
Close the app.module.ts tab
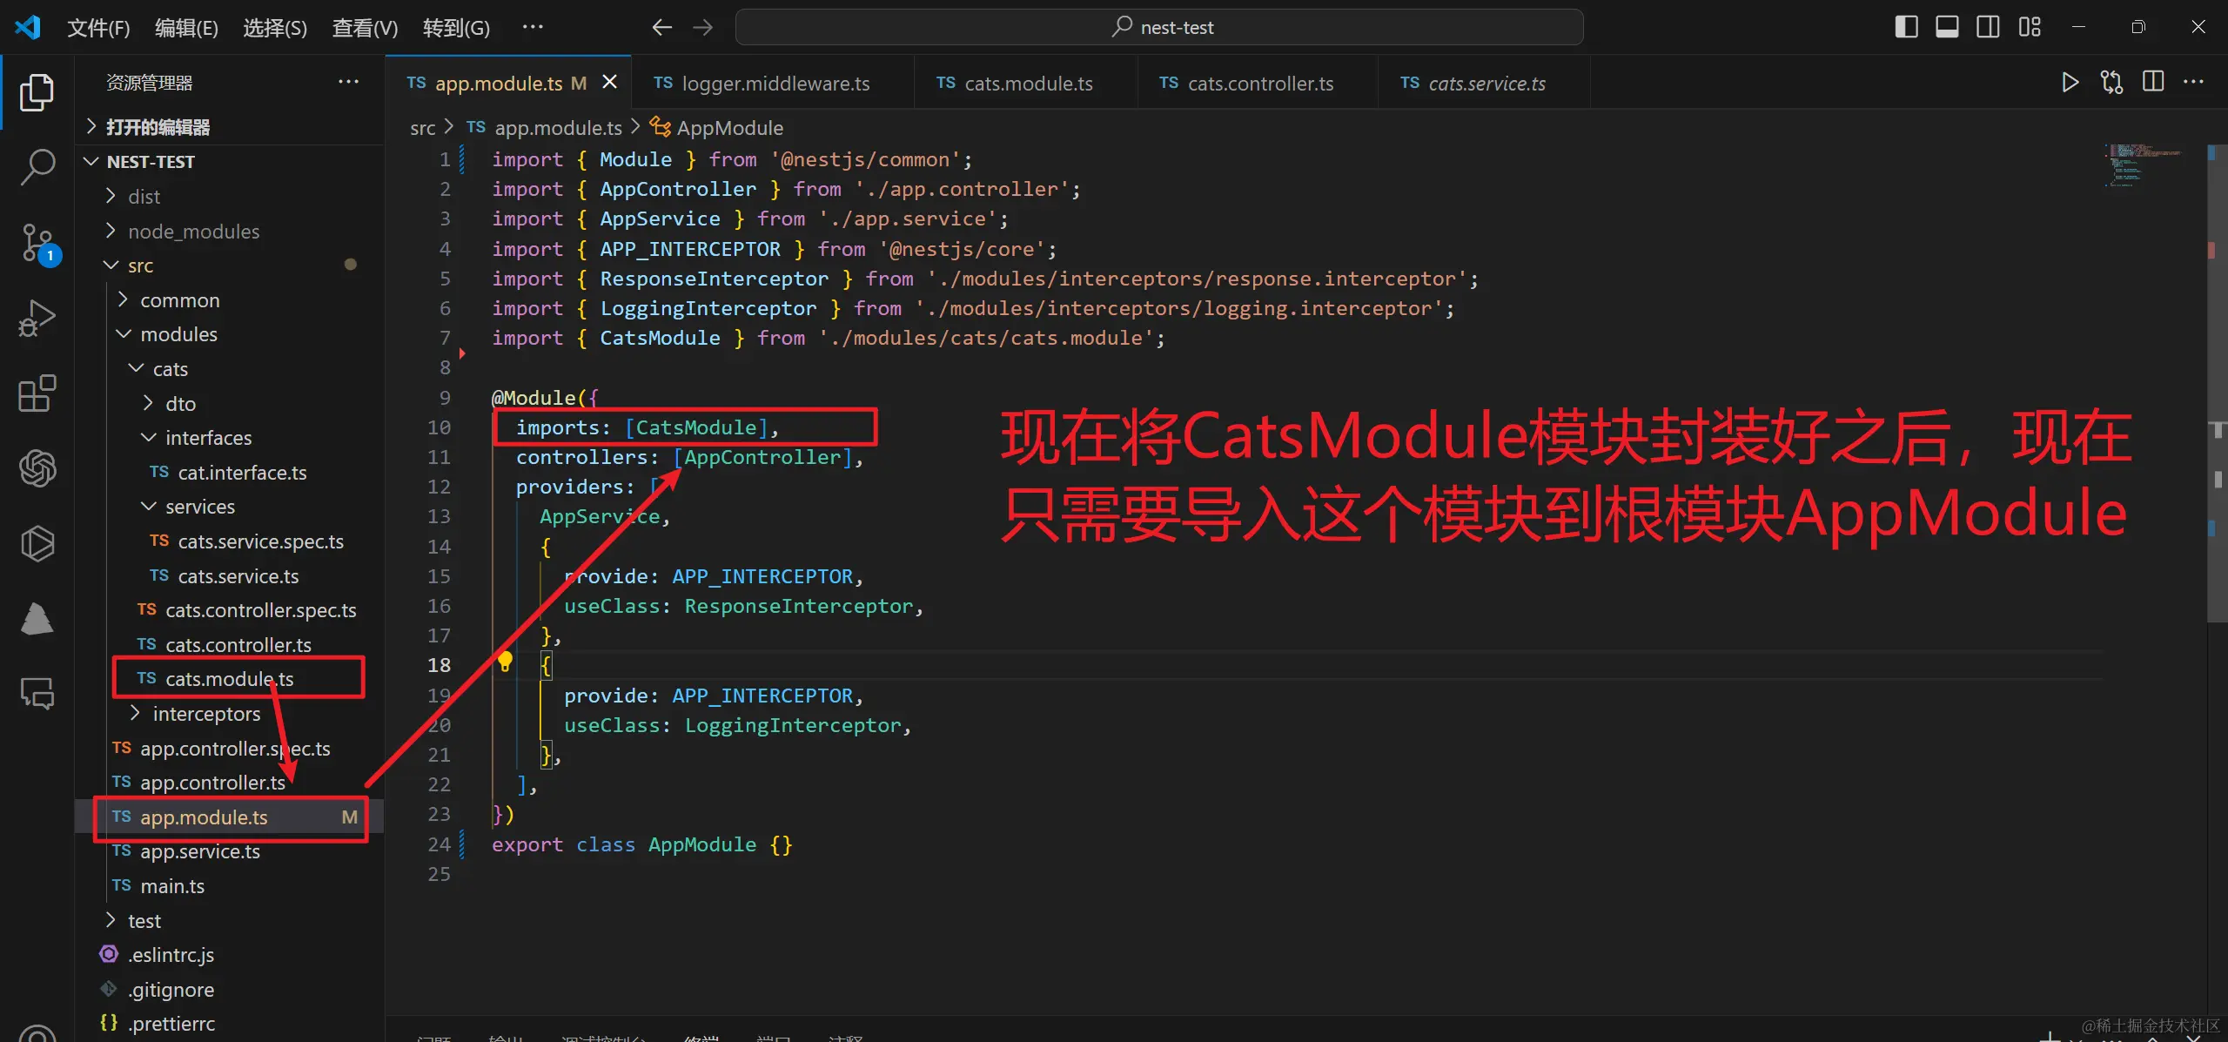tap(610, 82)
